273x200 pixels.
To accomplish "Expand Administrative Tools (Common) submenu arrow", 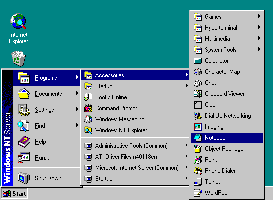I will [187, 145].
